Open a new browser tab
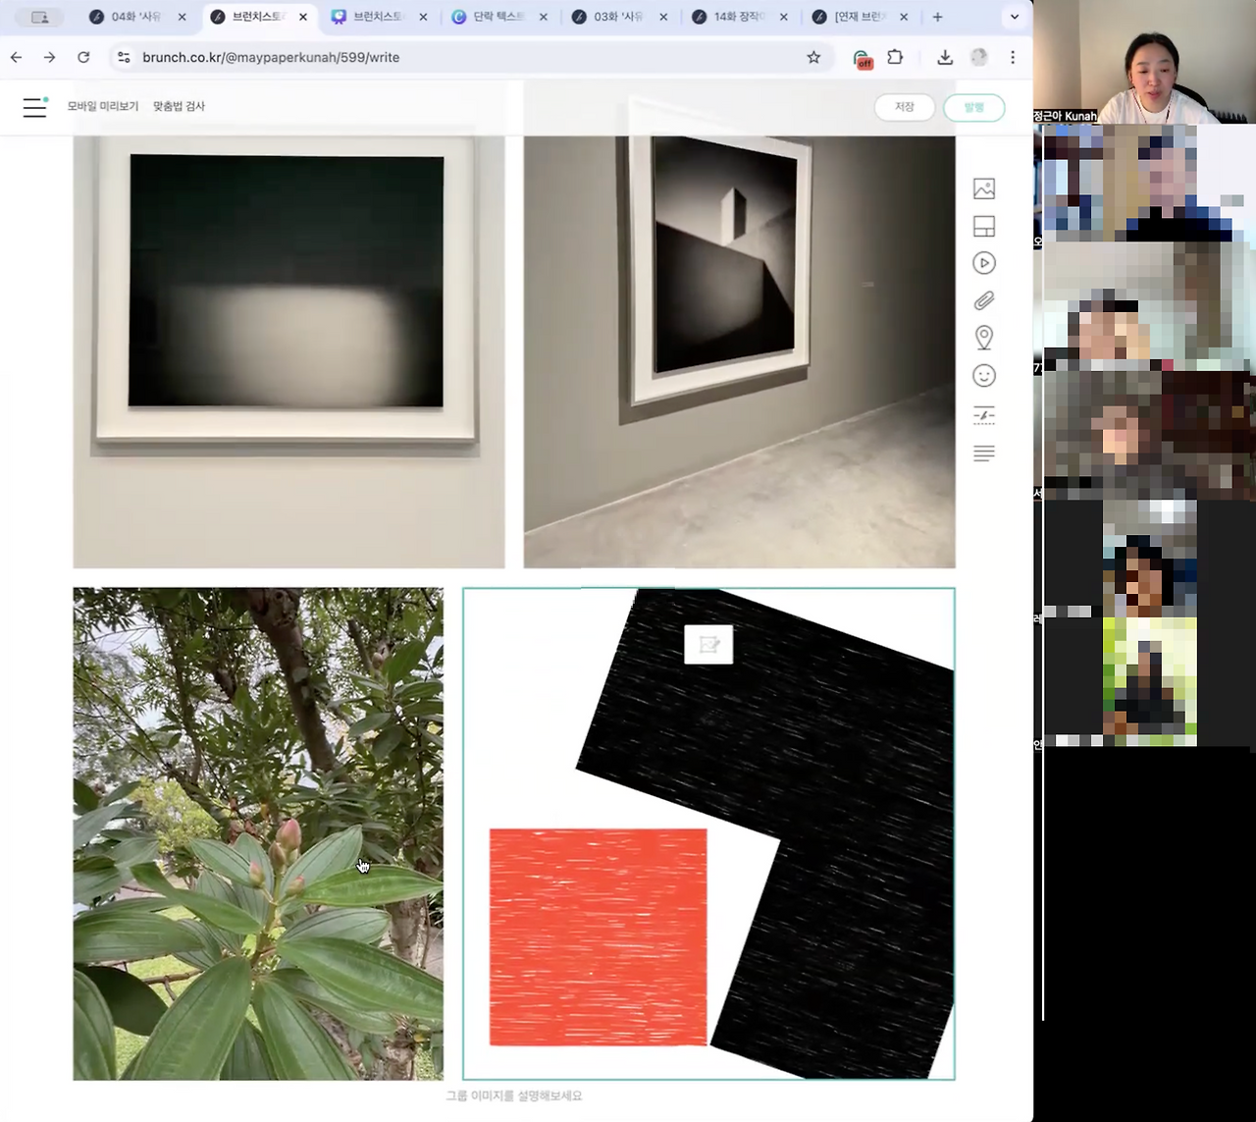 tap(938, 17)
